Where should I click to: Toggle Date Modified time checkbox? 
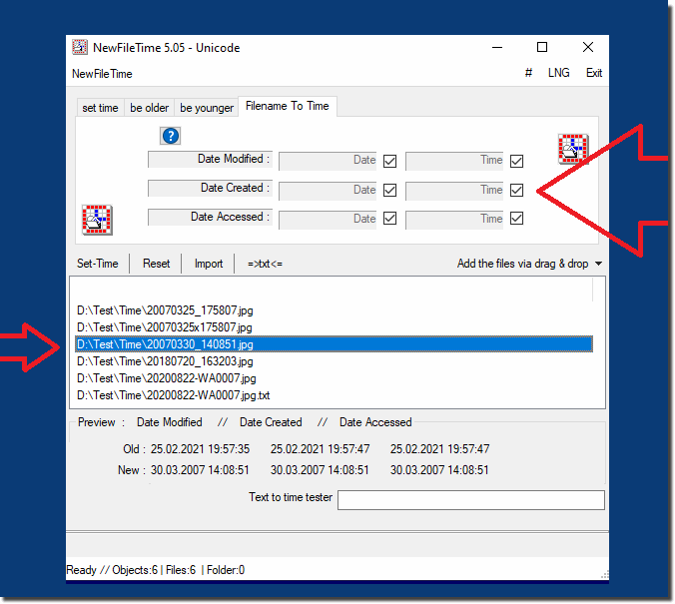pos(516,161)
